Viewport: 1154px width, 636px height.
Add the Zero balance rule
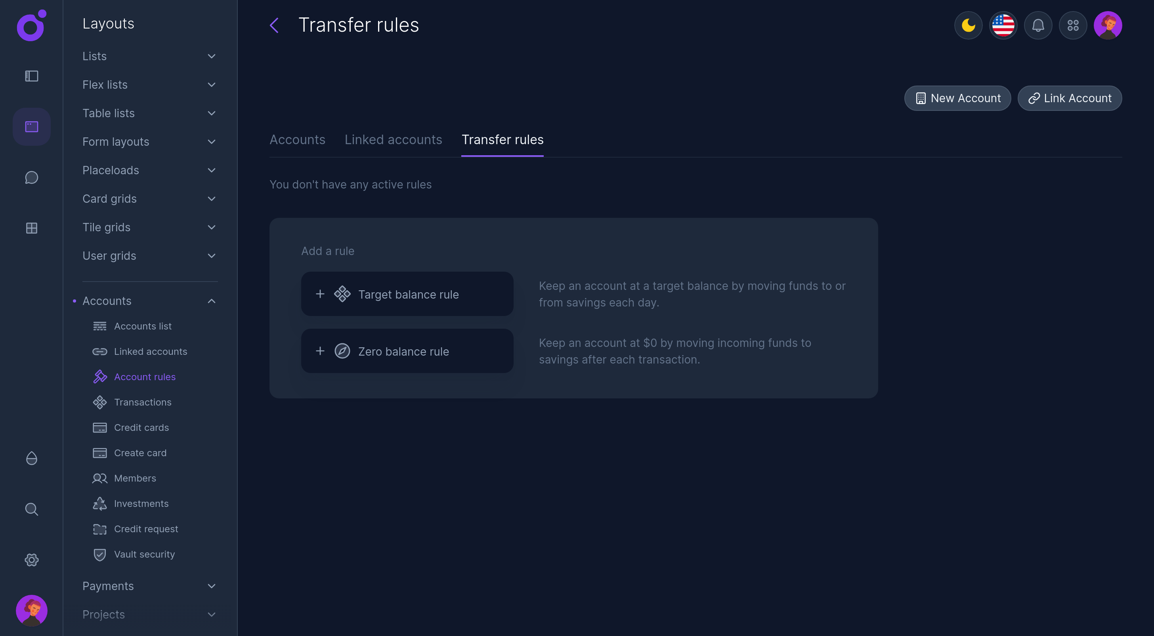click(407, 351)
